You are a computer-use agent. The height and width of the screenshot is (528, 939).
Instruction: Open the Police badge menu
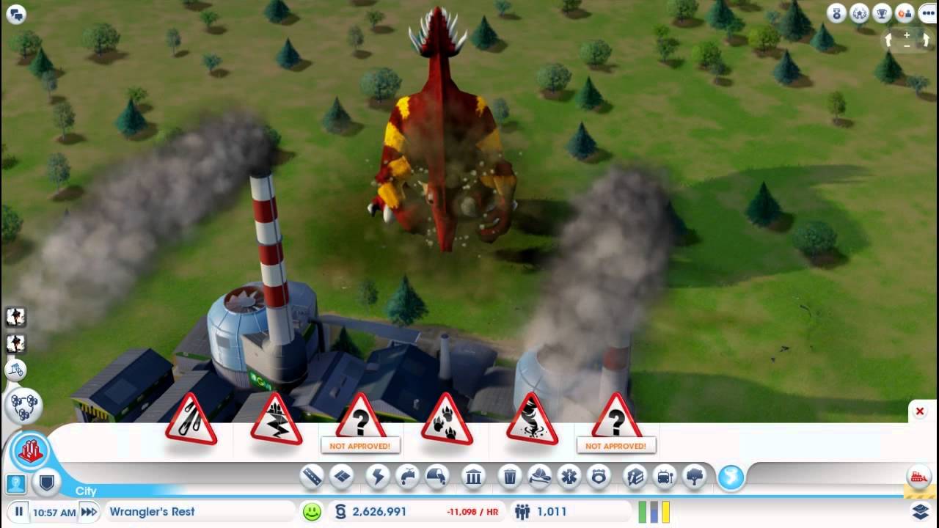(599, 477)
